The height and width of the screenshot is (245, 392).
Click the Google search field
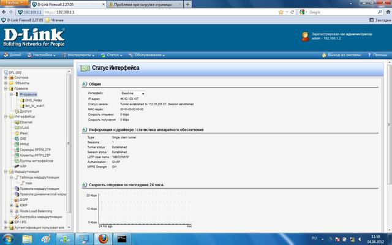(x=342, y=12)
